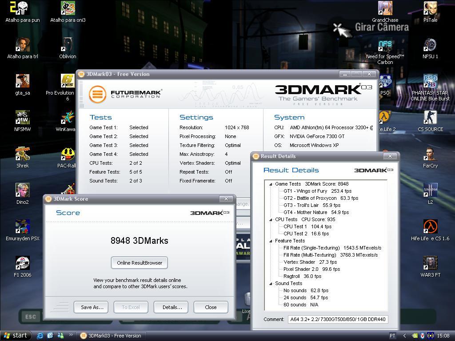The image size is (455, 341).
Task: Select "GT3 - Troll's Lair" result row
Action: click(312, 205)
